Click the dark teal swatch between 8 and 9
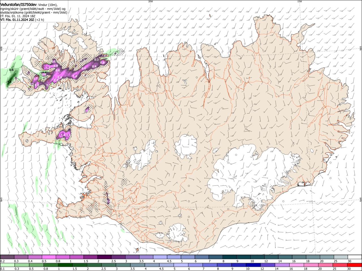This screenshot has height=271, width=362. click(229, 257)
